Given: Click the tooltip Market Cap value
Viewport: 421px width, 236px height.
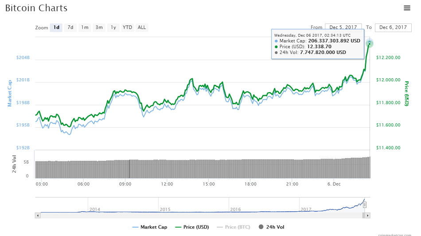Looking at the screenshot, I should pyautogui.click(x=334, y=41).
